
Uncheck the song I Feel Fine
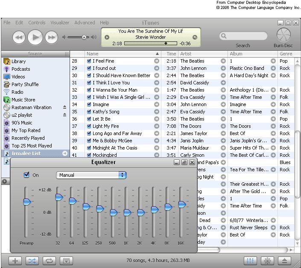[x=89, y=61]
